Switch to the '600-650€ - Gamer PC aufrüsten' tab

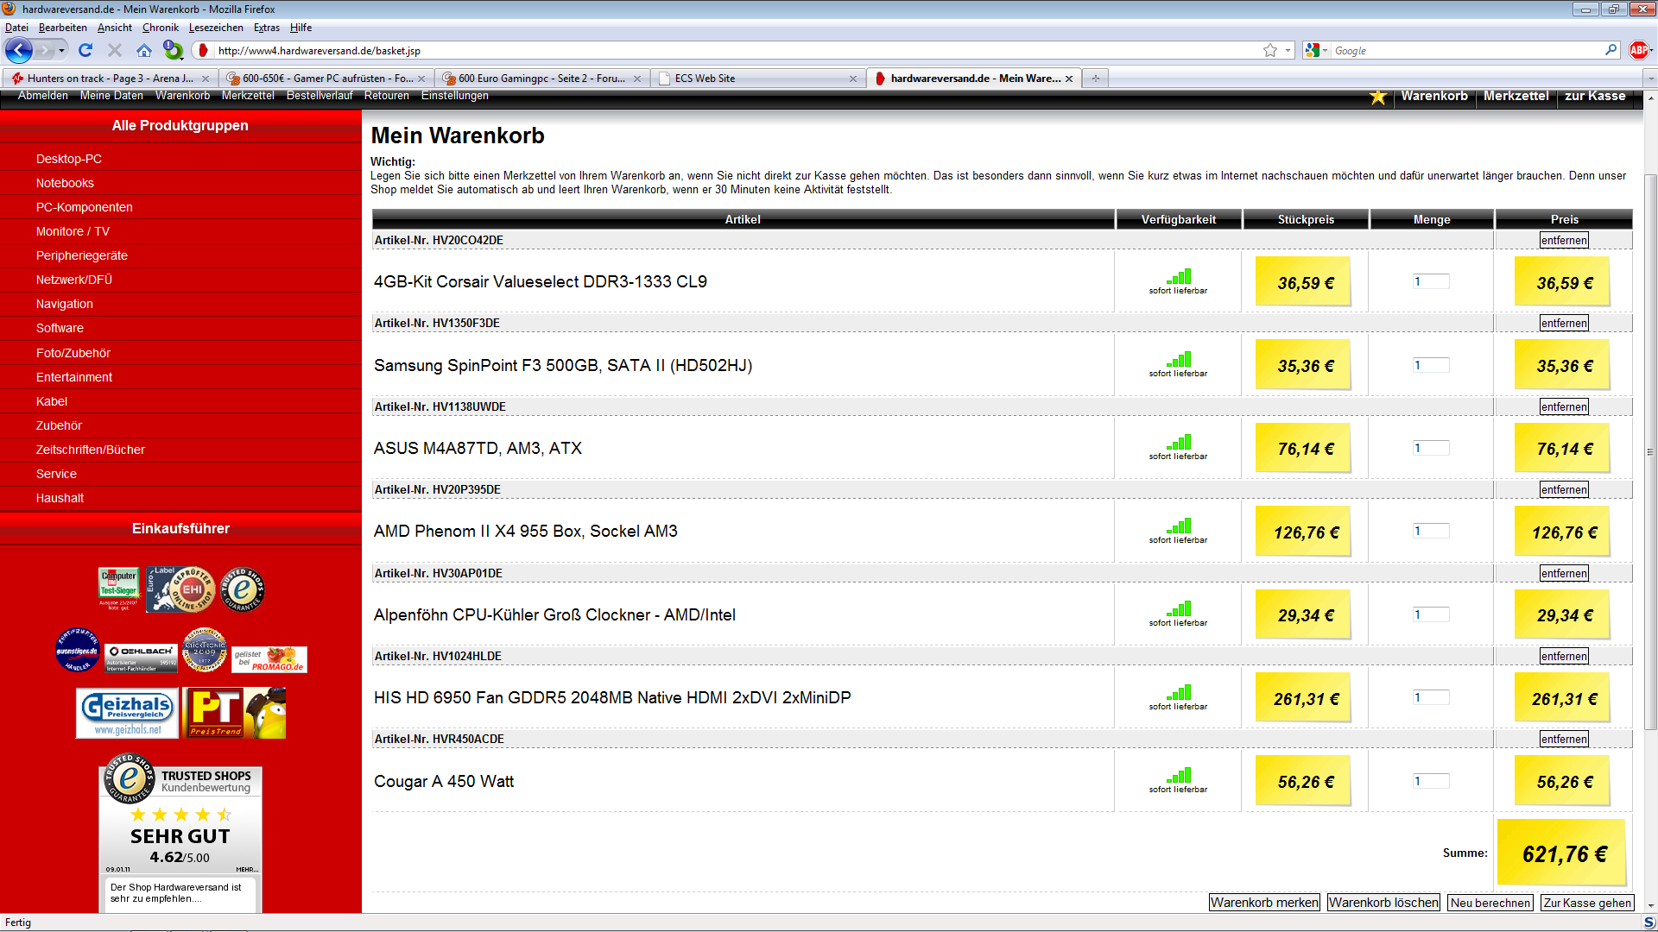pos(326,79)
